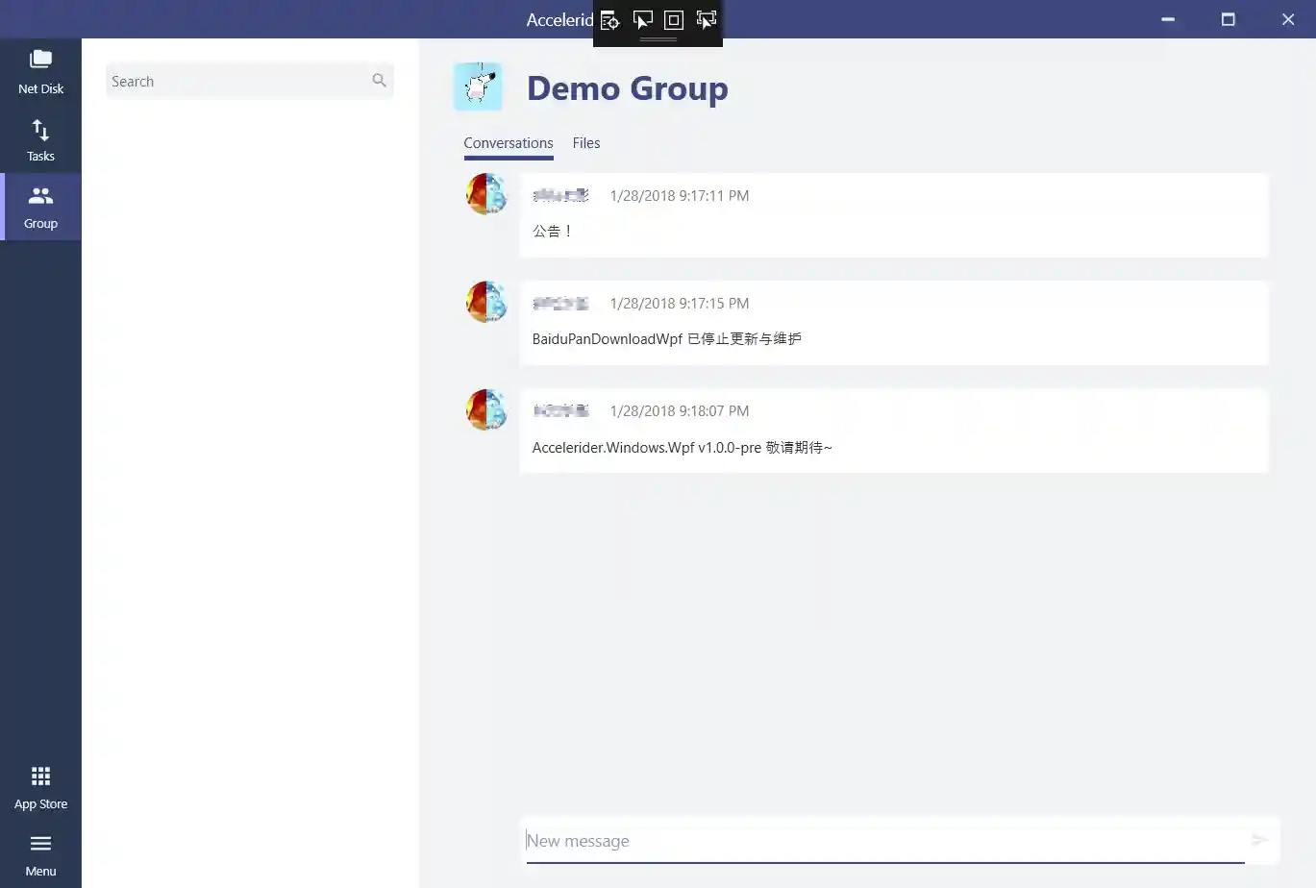Click the avatar beside the first message
1316x888 pixels.
click(x=485, y=193)
